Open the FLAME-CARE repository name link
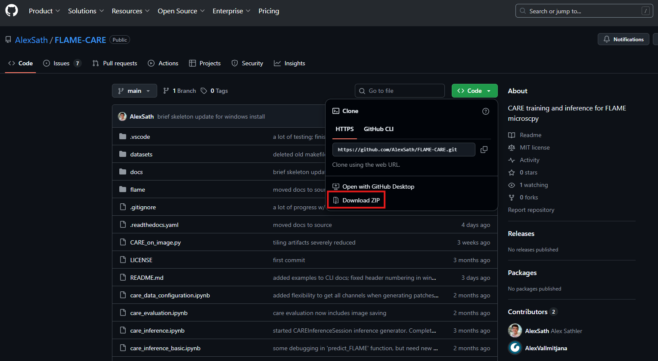Image resolution: width=658 pixels, height=361 pixels. [x=81, y=40]
